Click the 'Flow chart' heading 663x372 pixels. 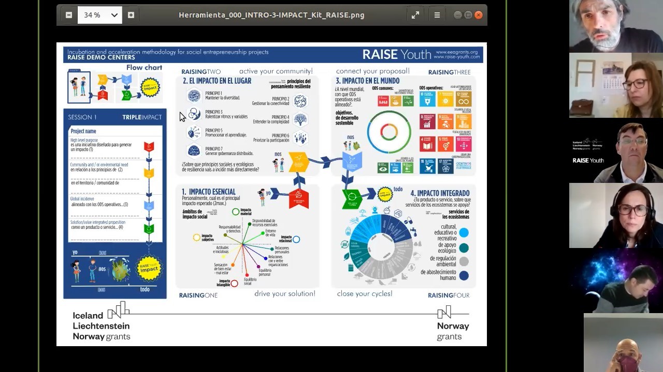[144, 68]
